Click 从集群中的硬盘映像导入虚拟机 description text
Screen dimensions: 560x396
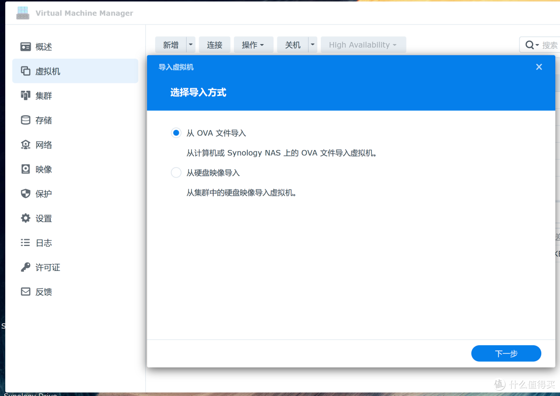pos(242,193)
